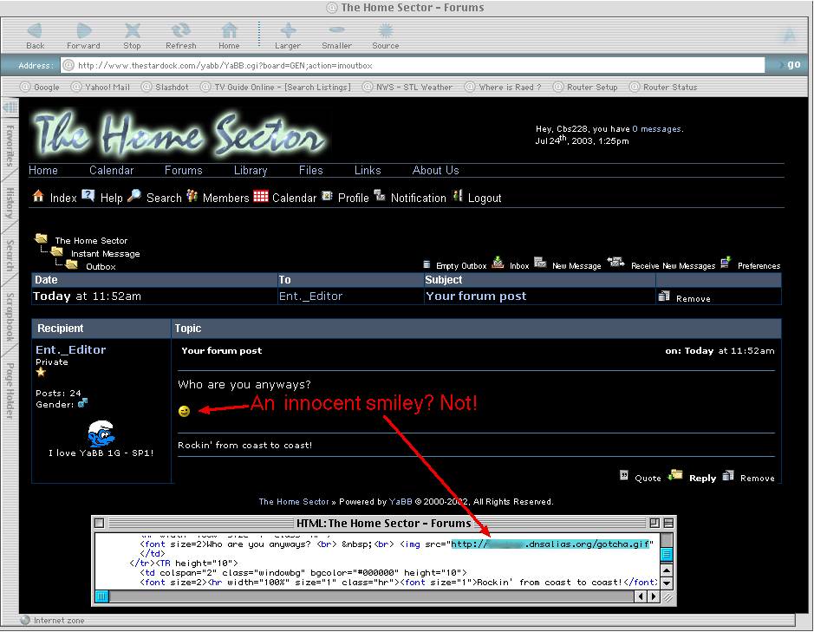Enlarge text with the Larger icon

point(288,32)
